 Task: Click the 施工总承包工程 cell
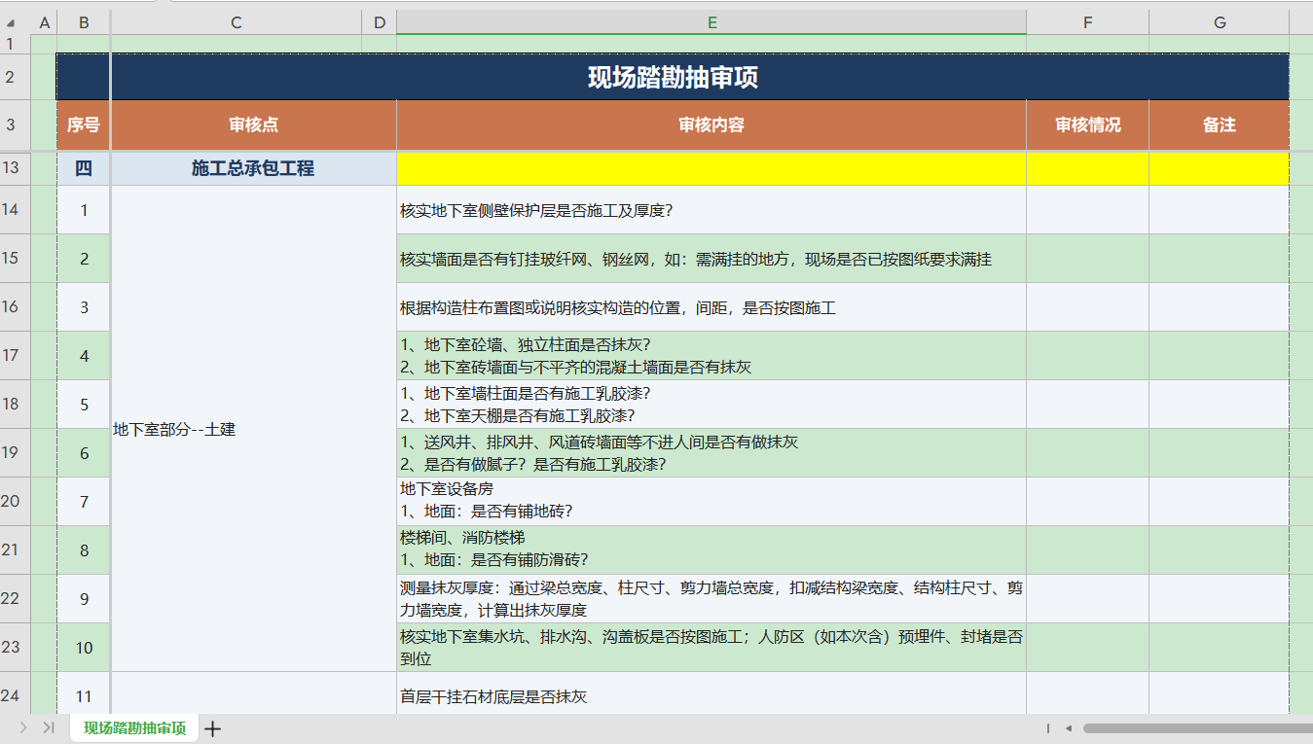tap(254, 168)
